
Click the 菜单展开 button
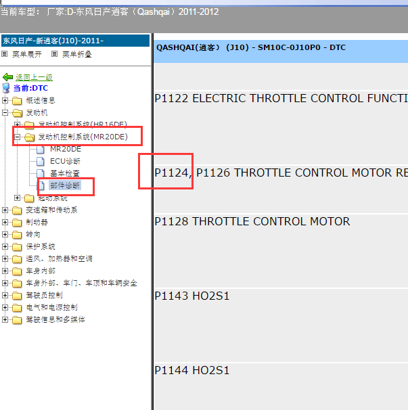(26, 54)
